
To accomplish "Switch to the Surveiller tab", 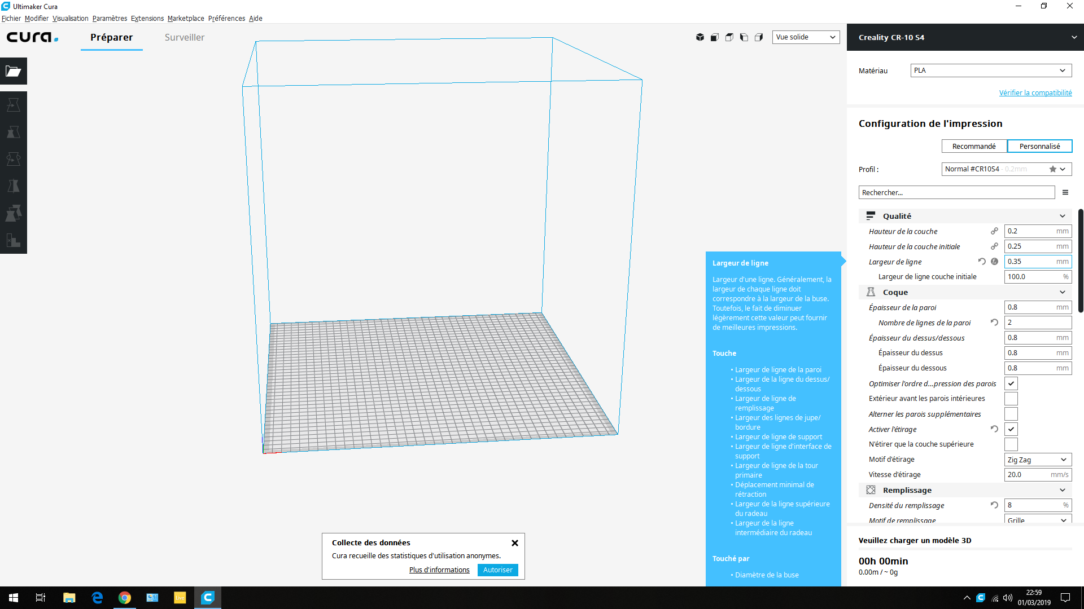I will 185,37.
